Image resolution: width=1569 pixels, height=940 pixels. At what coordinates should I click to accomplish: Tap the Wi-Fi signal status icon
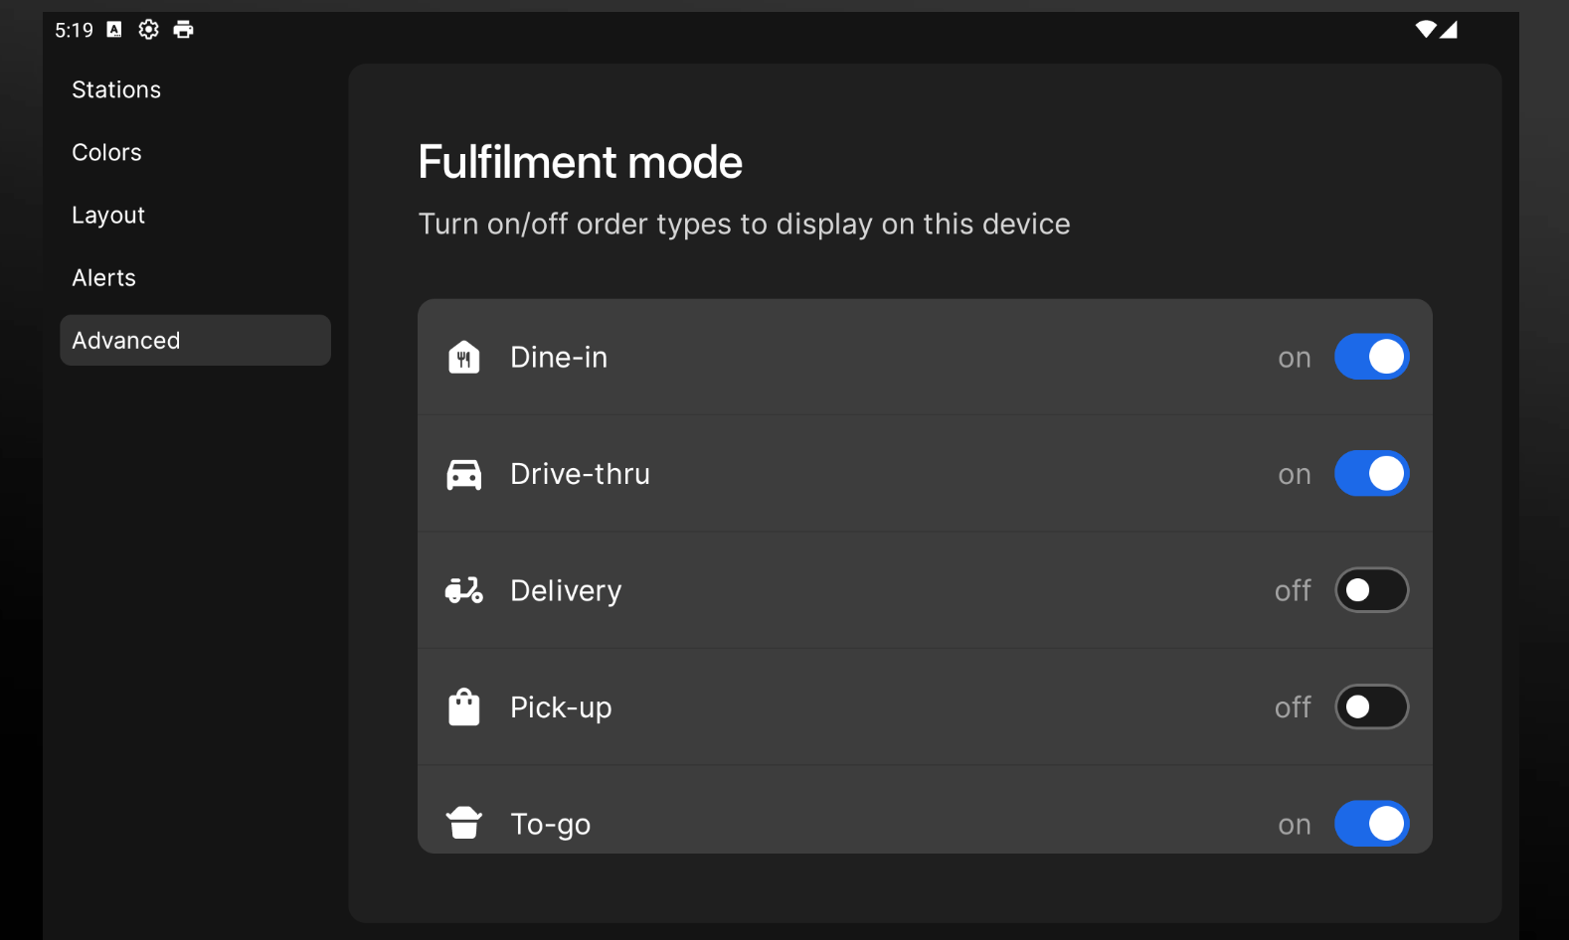pos(1426,30)
